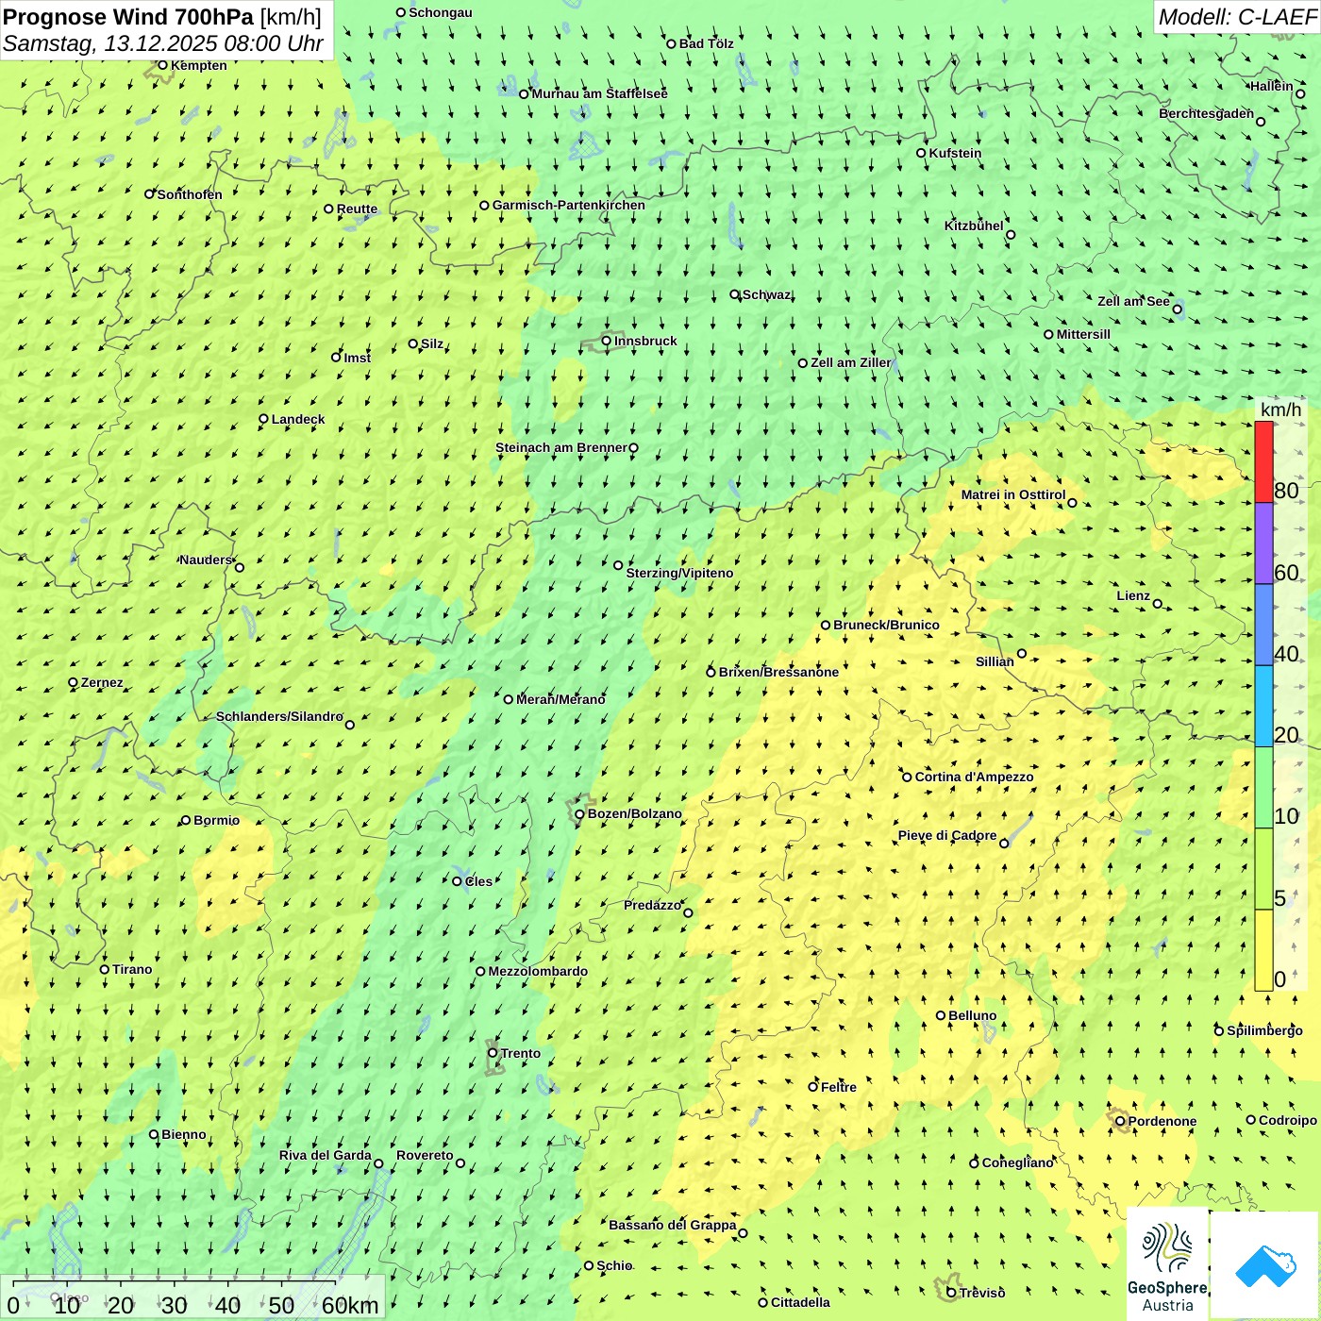The width and height of the screenshot is (1321, 1321).
Task: Click the Feltre city label
Action: click(839, 1087)
